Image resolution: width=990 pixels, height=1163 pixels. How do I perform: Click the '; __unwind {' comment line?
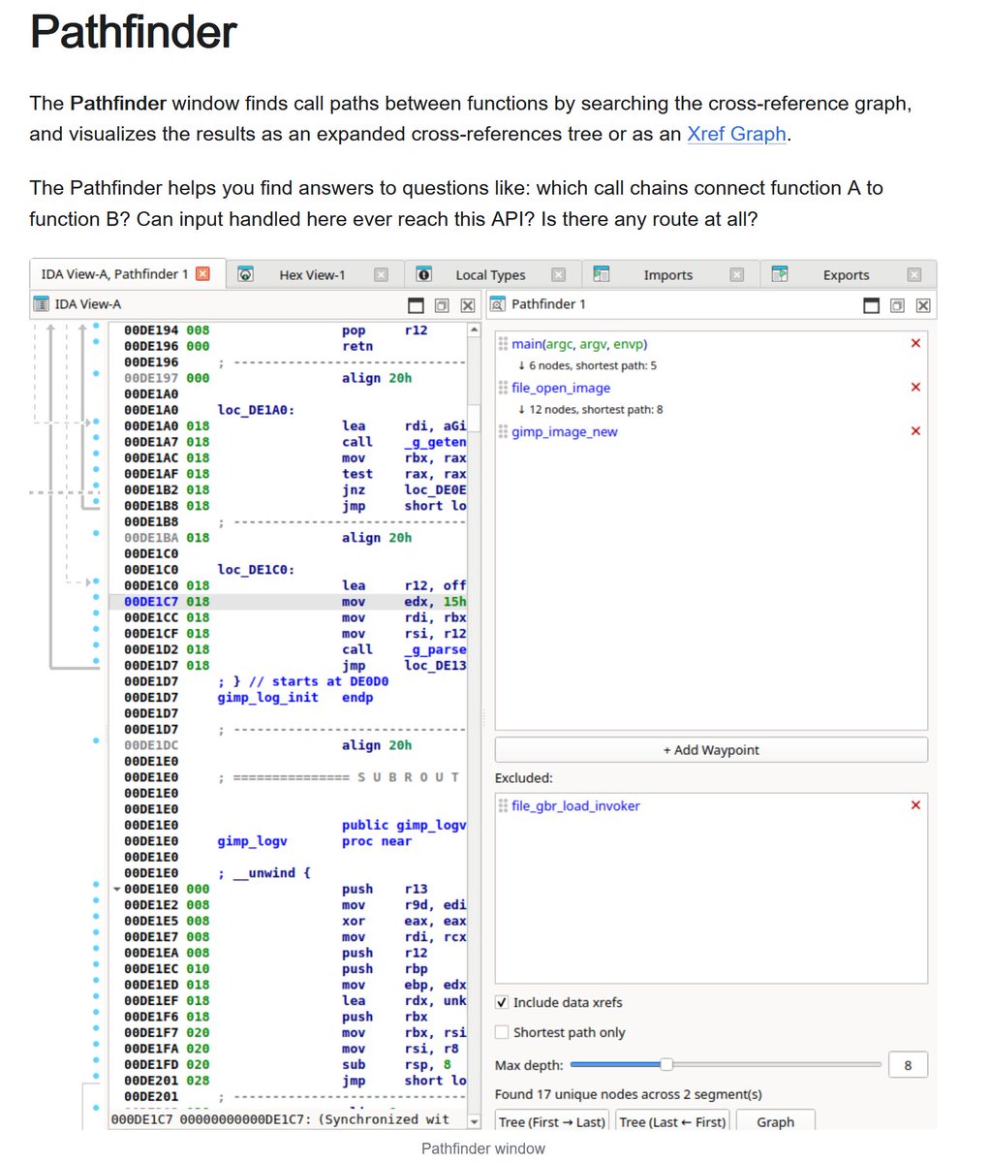pos(263,873)
